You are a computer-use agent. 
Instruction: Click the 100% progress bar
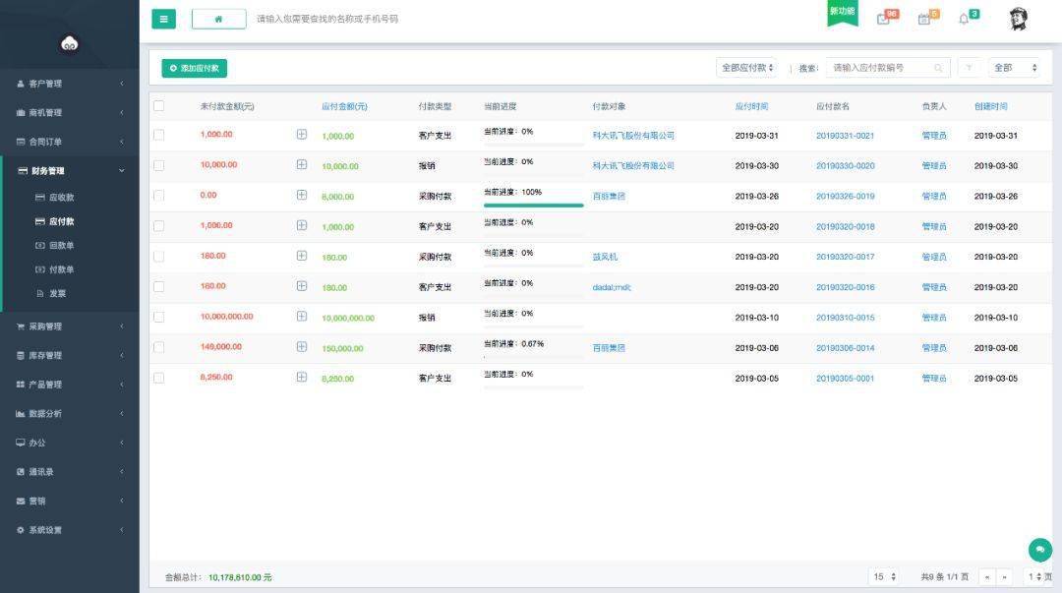click(x=534, y=205)
